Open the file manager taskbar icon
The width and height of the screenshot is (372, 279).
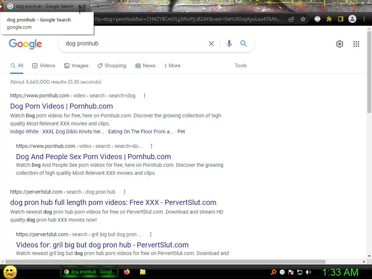142,272
